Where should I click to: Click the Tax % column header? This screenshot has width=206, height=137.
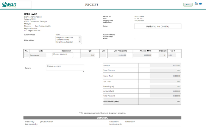click(x=173, y=51)
